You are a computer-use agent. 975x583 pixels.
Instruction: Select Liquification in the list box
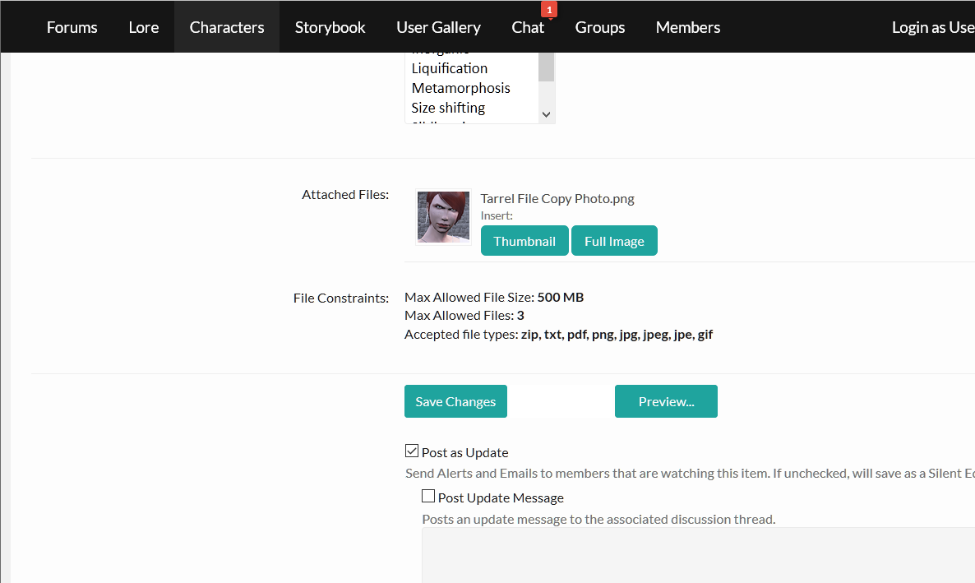click(450, 68)
